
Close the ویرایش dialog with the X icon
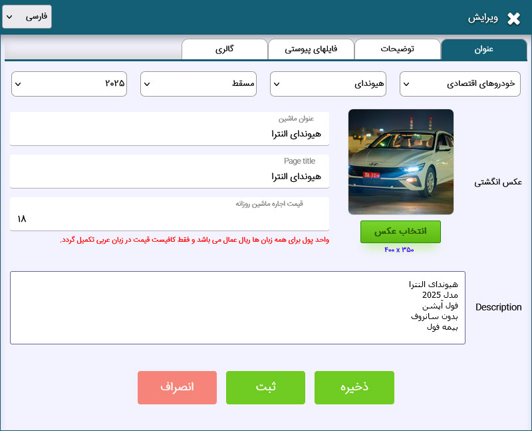click(513, 19)
